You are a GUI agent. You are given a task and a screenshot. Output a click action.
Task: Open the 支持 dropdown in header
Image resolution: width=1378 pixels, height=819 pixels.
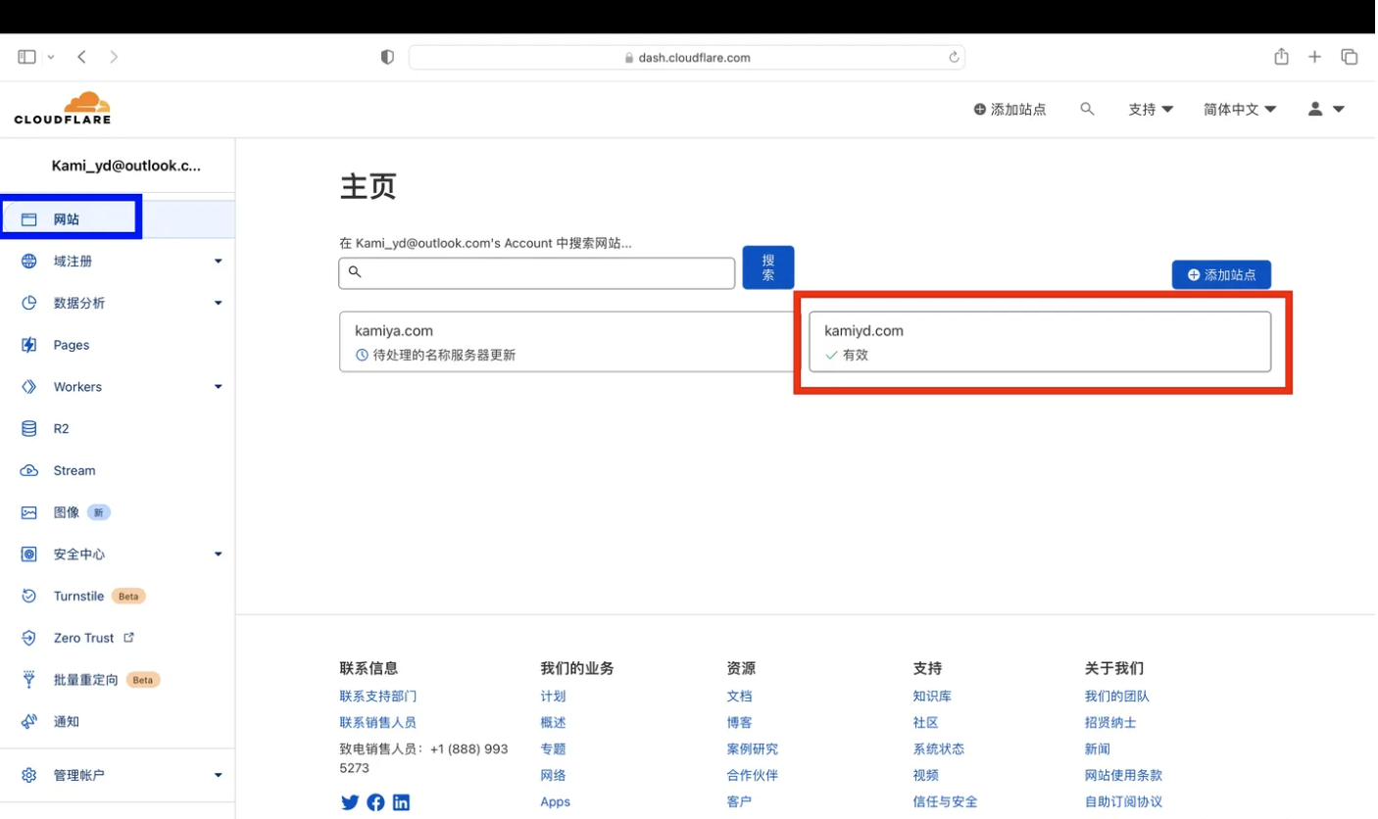[x=1151, y=110]
